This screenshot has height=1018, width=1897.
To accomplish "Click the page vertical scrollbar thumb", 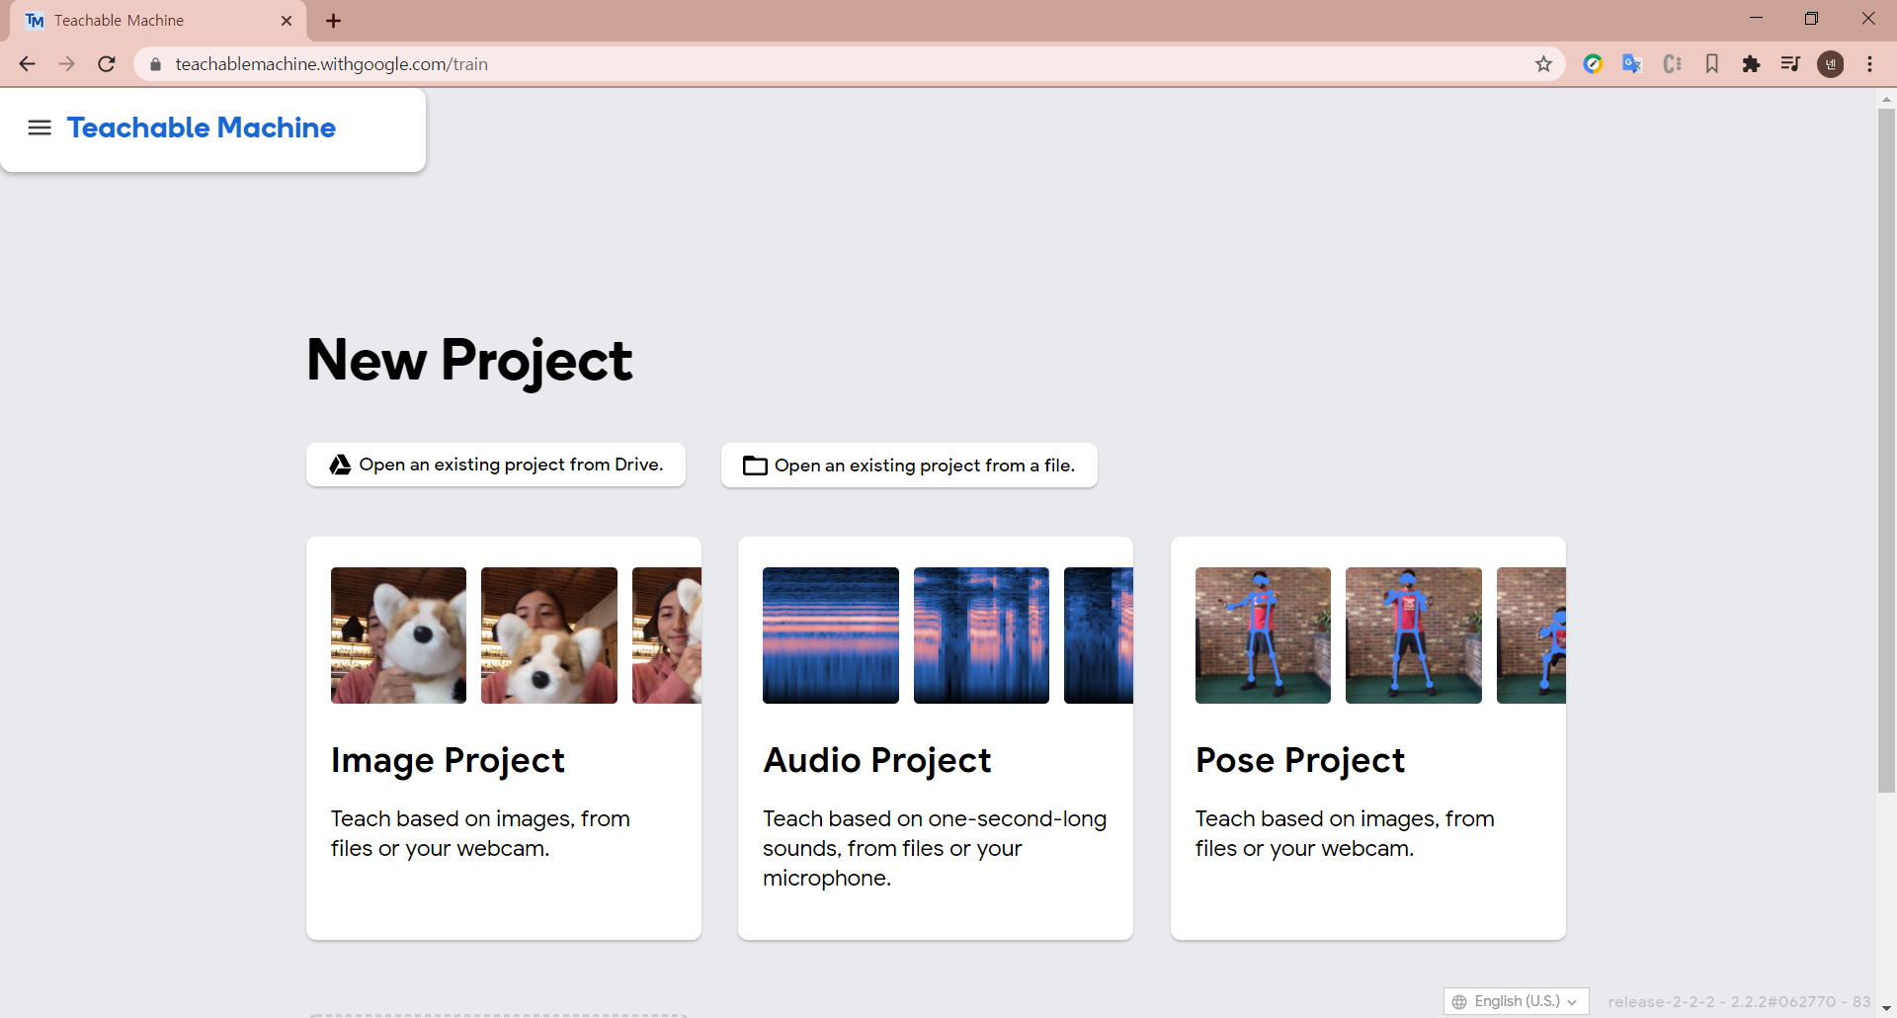I will point(1886,450).
